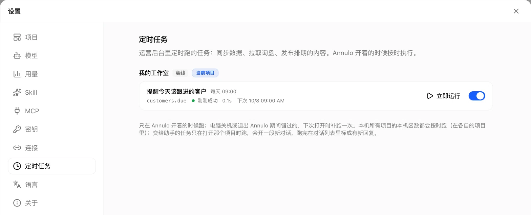
Task: Open the 连接 settings section
Action: (x=52, y=148)
